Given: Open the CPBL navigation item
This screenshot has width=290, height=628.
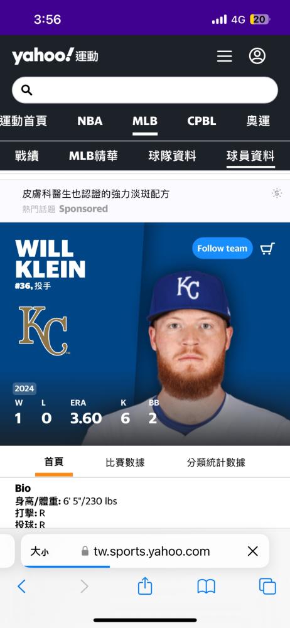Looking at the screenshot, I should [x=201, y=121].
